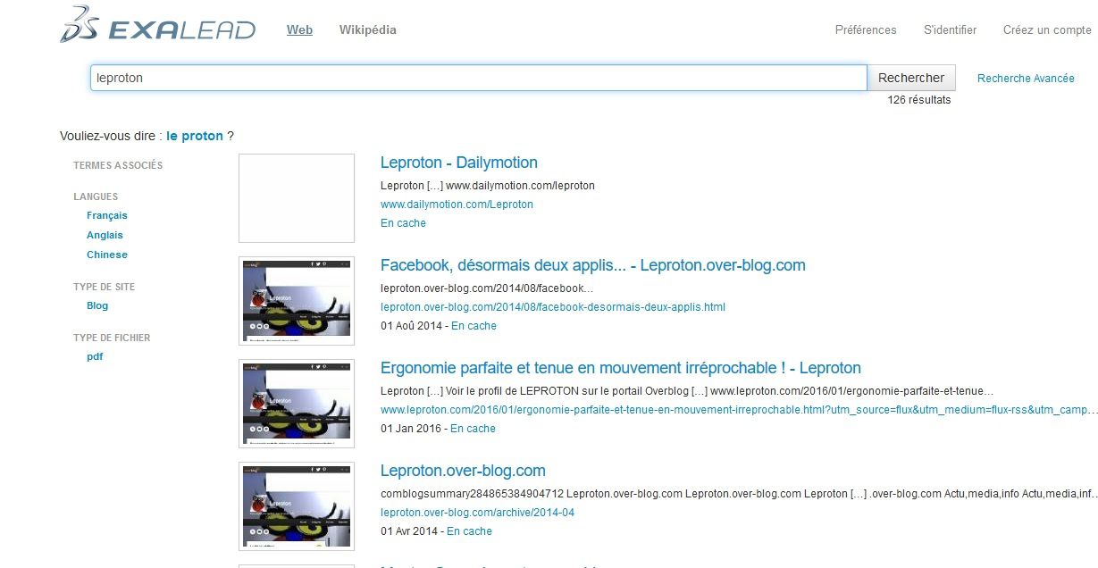Click S'identifier to sign in
This screenshot has width=1098, height=568.
[x=950, y=29]
